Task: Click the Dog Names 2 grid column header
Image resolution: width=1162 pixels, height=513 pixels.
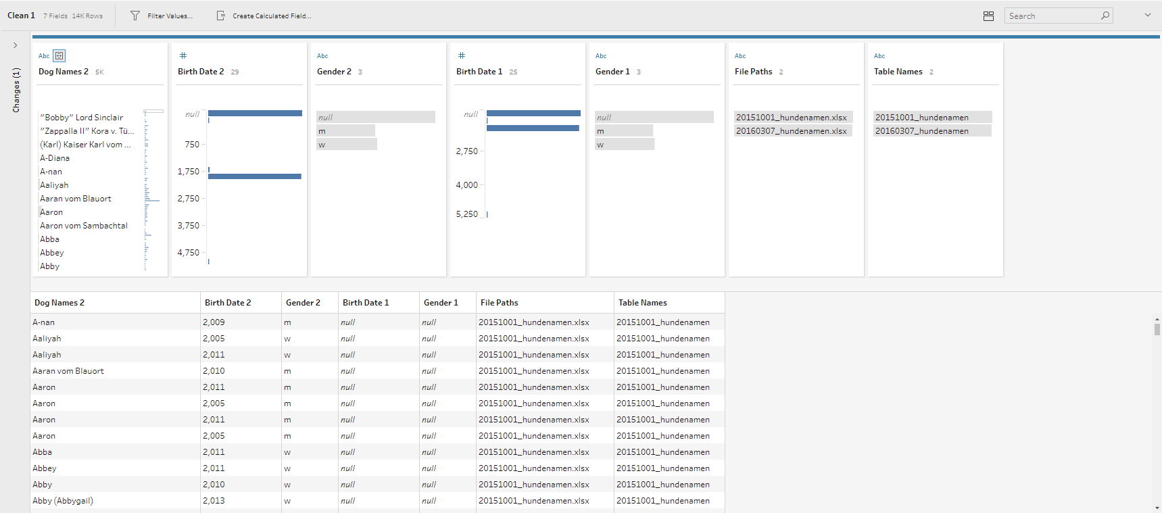Action: click(115, 303)
